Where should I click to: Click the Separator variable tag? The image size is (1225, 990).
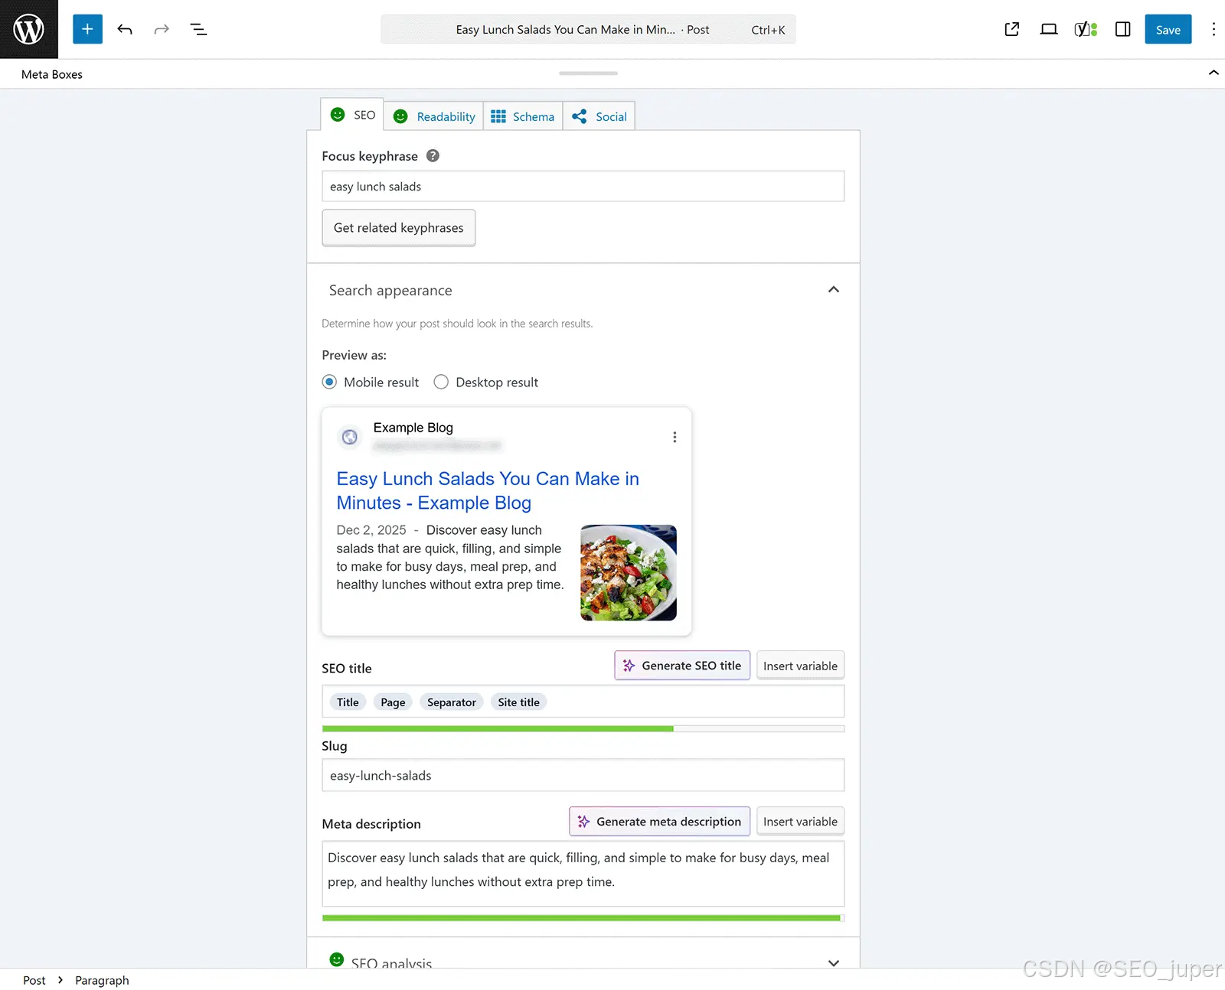[452, 702]
